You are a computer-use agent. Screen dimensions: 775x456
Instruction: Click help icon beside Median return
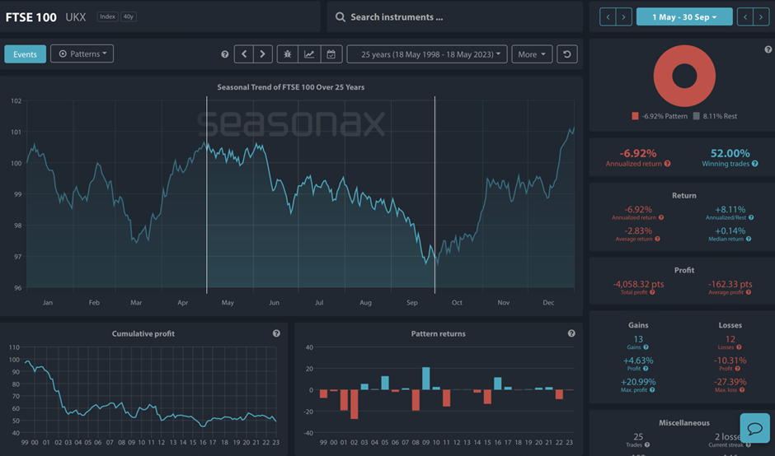click(x=749, y=239)
